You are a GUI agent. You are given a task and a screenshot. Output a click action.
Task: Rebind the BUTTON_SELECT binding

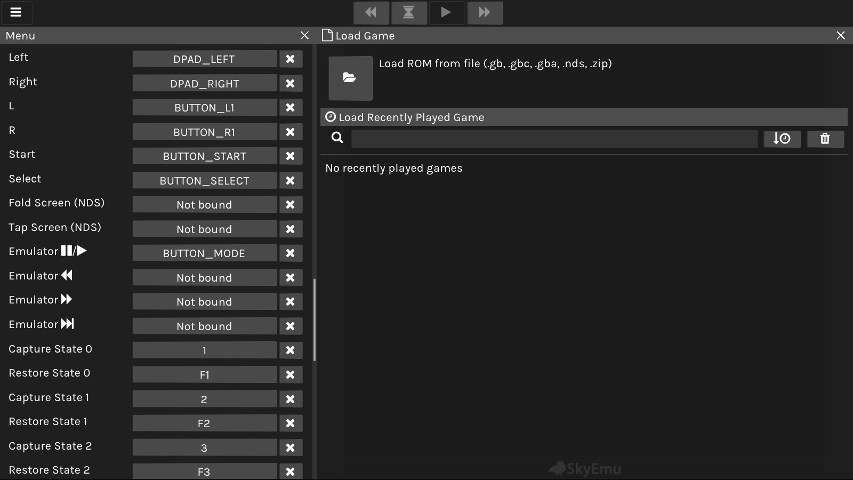point(205,181)
